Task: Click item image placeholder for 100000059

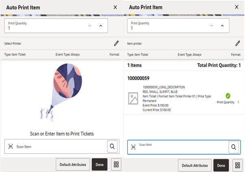Action: (133, 99)
